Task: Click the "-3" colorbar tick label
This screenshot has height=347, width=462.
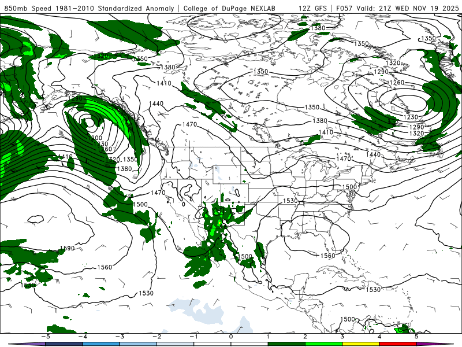Action: coord(120,337)
